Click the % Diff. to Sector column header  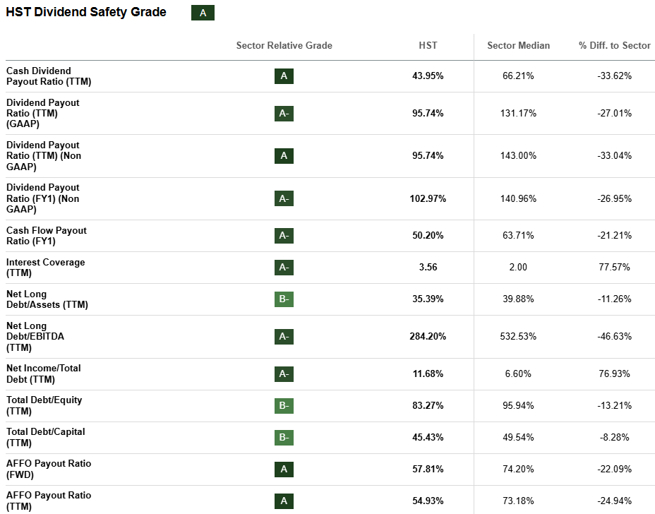pos(614,45)
